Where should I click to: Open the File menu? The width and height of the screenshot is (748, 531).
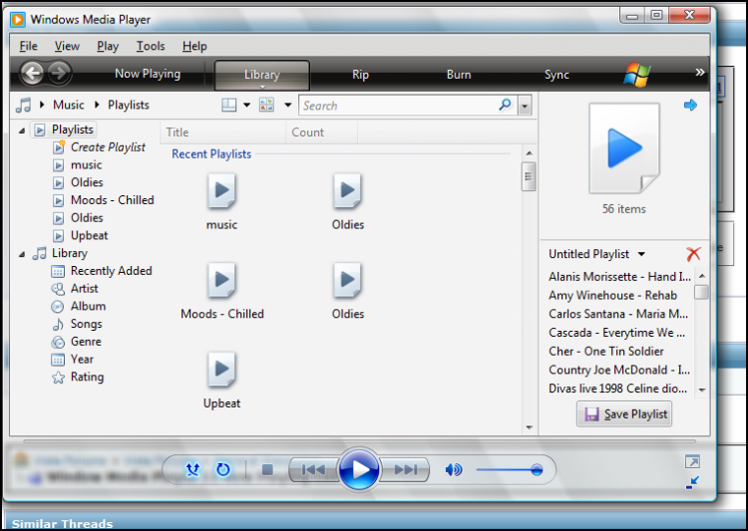[x=28, y=46]
